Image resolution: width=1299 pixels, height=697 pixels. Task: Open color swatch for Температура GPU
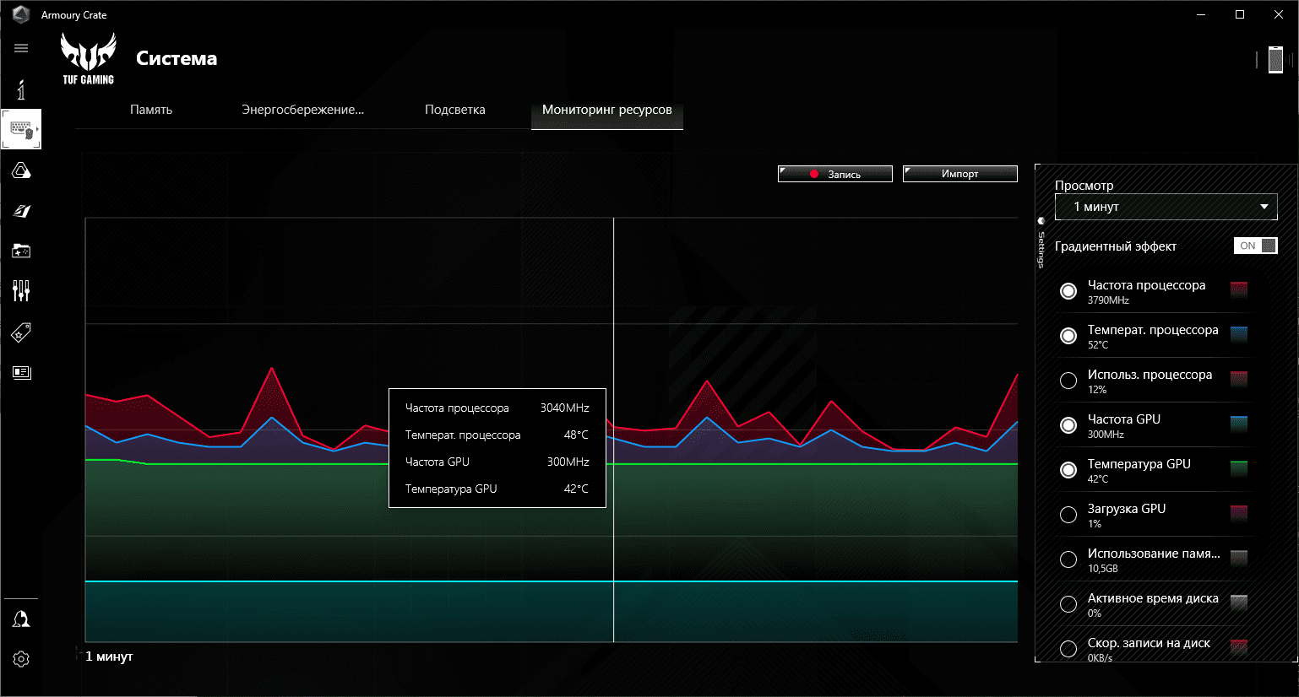tap(1239, 468)
